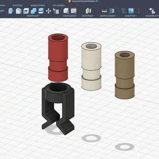Switch to the CHAPA tab

click(2, 6)
